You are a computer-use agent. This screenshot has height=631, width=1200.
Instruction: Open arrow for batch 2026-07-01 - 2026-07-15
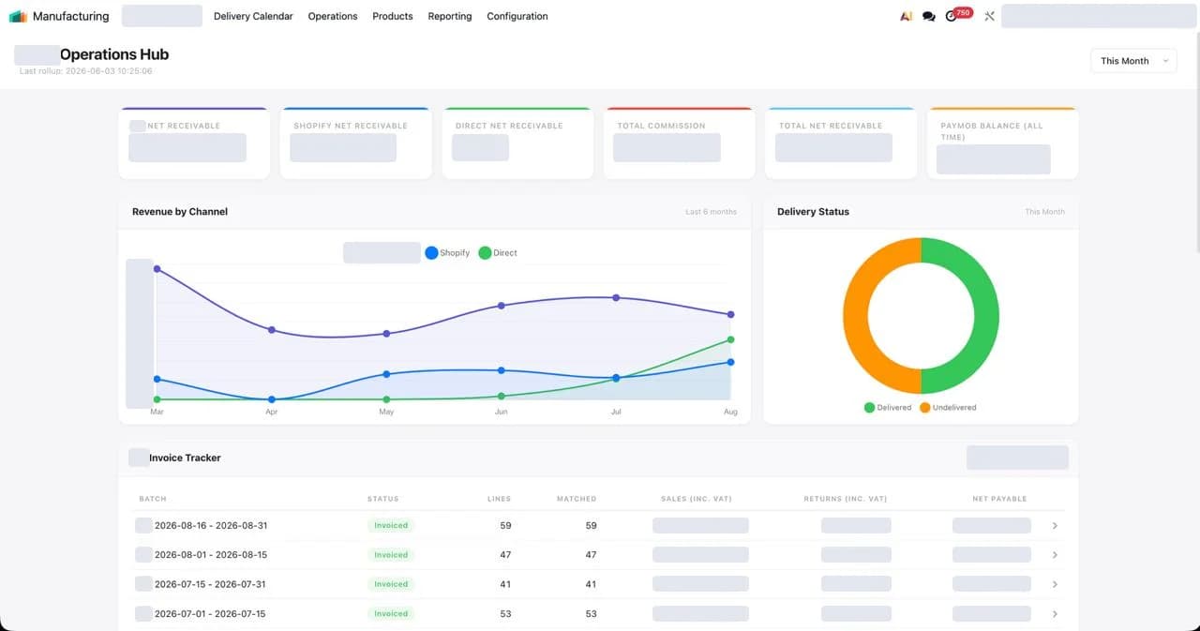pyautogui.click(x=1055, y=614)
